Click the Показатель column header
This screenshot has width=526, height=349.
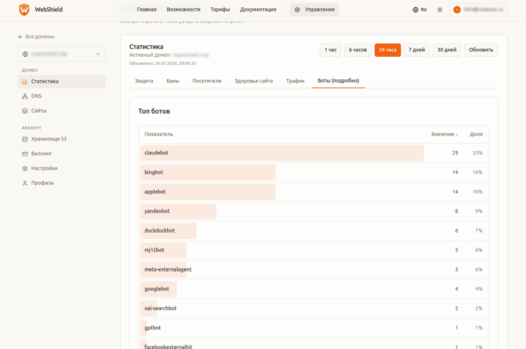click(x=159, y=134)
